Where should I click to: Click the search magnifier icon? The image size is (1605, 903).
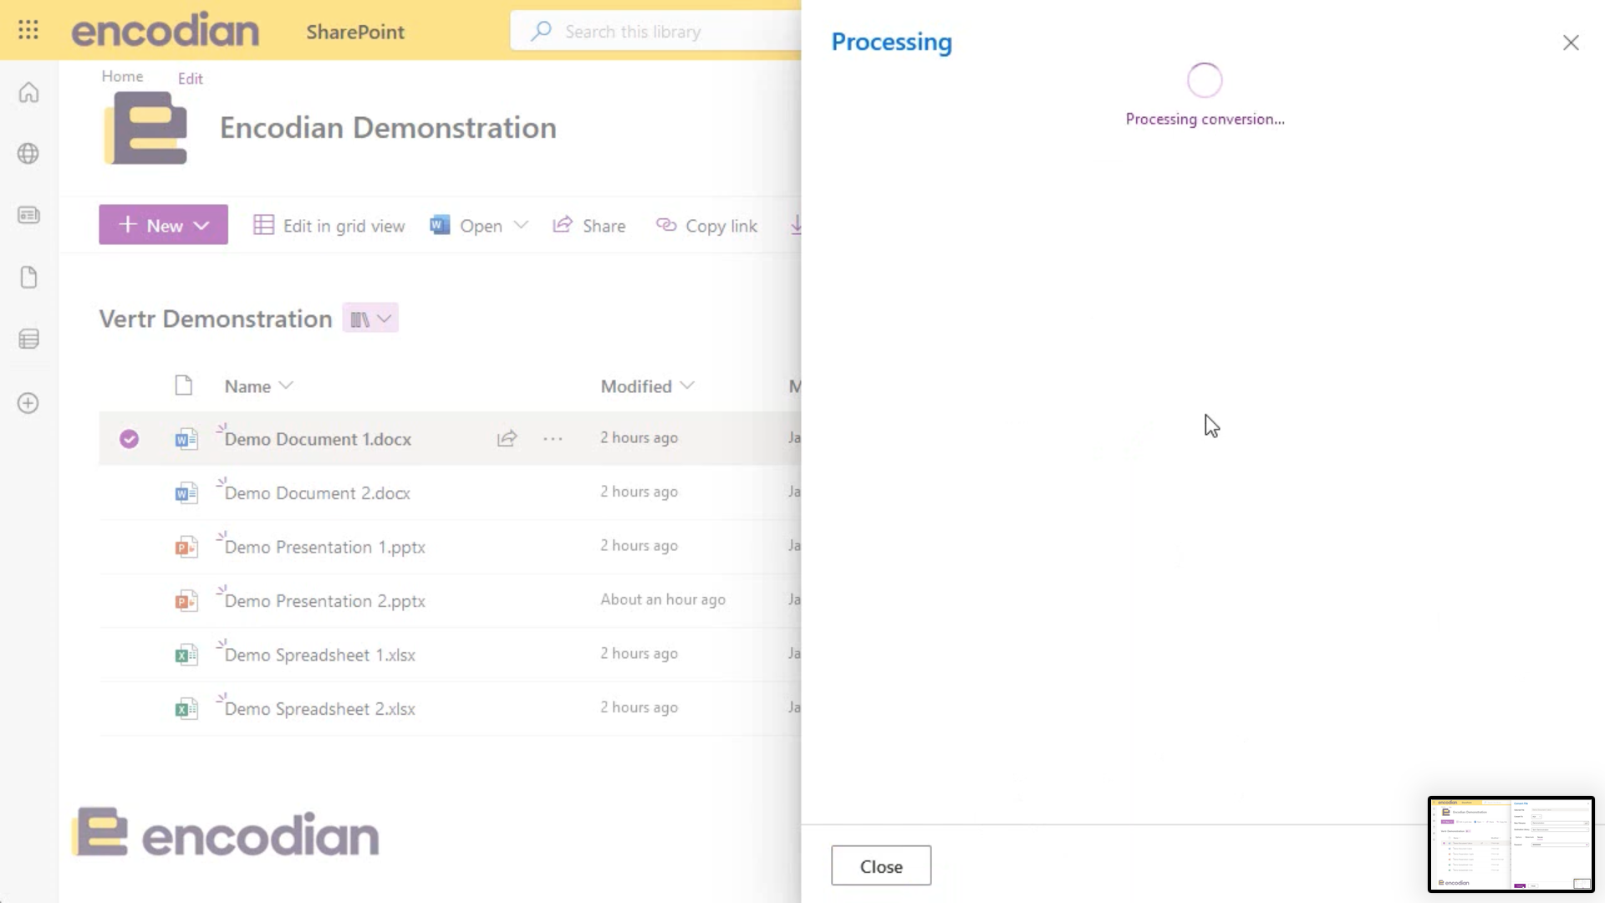tap(541, 31)
